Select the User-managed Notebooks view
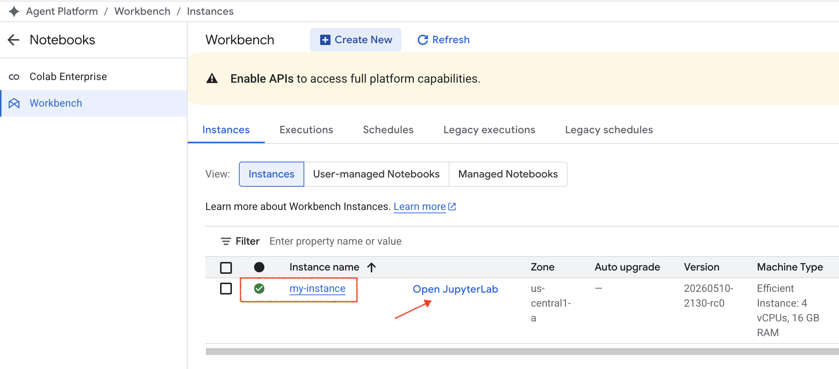 click(x=376, y=174)
